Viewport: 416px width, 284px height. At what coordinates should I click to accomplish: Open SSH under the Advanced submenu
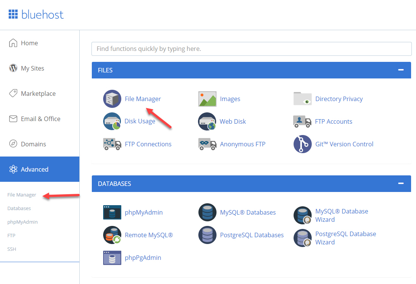(x=12, y=249)
